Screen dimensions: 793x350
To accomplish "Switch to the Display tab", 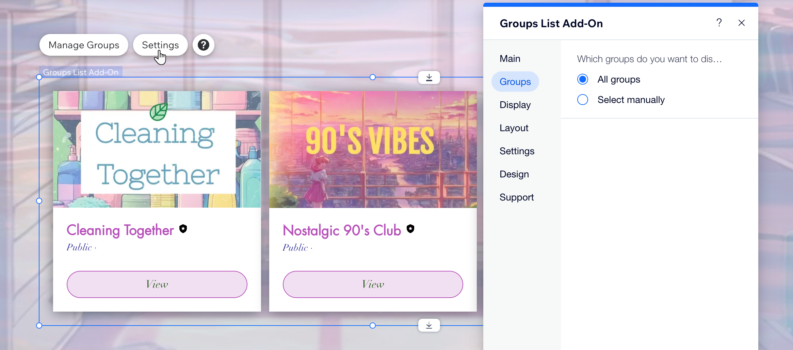I will click(515, 105).
